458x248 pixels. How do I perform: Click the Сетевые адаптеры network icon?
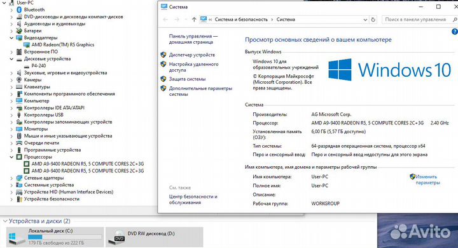(x=19, y=178)
